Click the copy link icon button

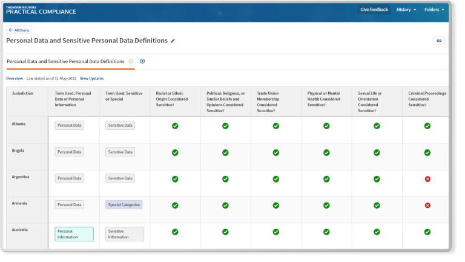tap(438, 41)
